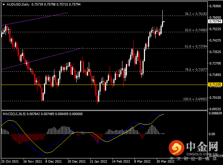Select the 50.0 = 0.74983 Fibonacci label
The width and height of the screenshot is (223, 165).
pyautogui.click(x=196, y=30)
